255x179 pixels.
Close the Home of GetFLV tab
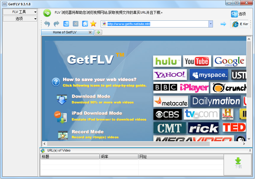pos(90,32)
